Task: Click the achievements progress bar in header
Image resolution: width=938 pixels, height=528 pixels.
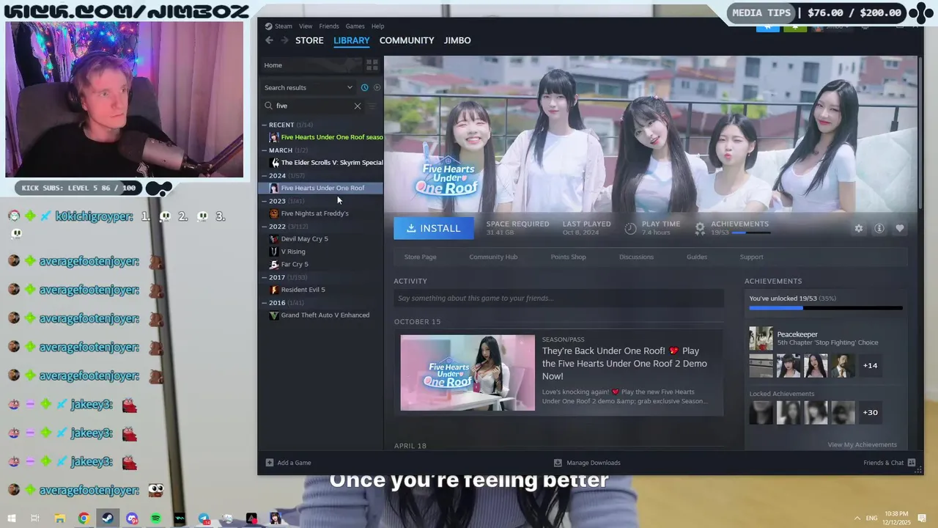Action: (751, 233)
